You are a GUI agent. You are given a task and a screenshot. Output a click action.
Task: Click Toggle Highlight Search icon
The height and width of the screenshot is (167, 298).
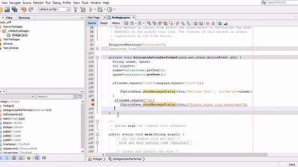(165, 23)
